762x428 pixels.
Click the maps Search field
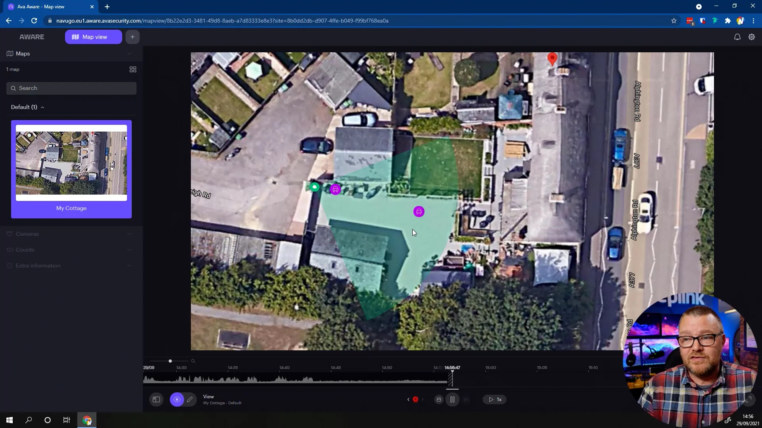[x=71, y=88]
